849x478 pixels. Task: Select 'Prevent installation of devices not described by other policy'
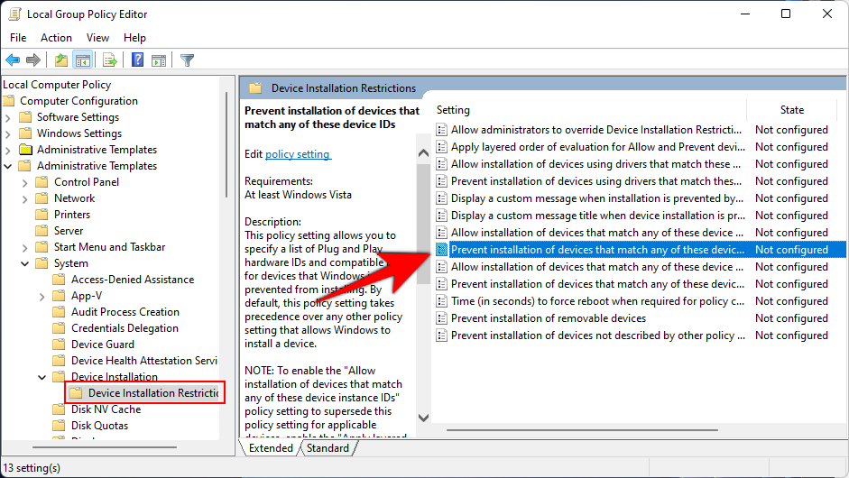point(598,336)
